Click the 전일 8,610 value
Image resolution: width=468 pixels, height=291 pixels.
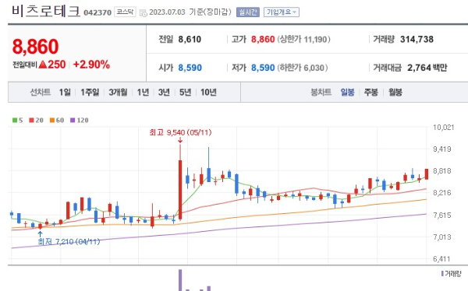[190, 40]
